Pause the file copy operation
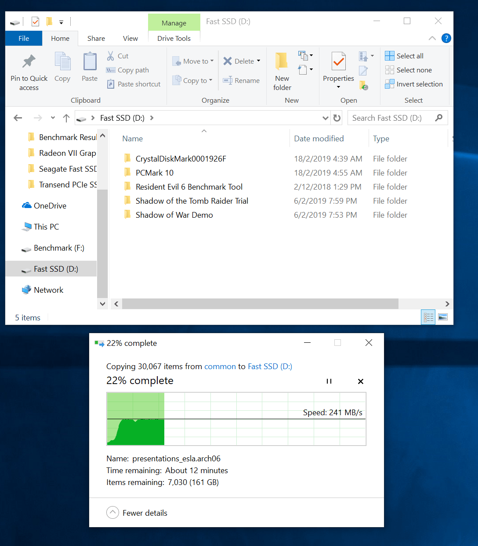Screen dimensions: 478x546 (x=329, y=381)
